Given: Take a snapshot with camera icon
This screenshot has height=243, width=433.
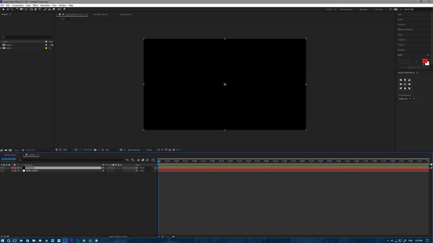Looking at the screenshot, I should (x=95, y=150).
